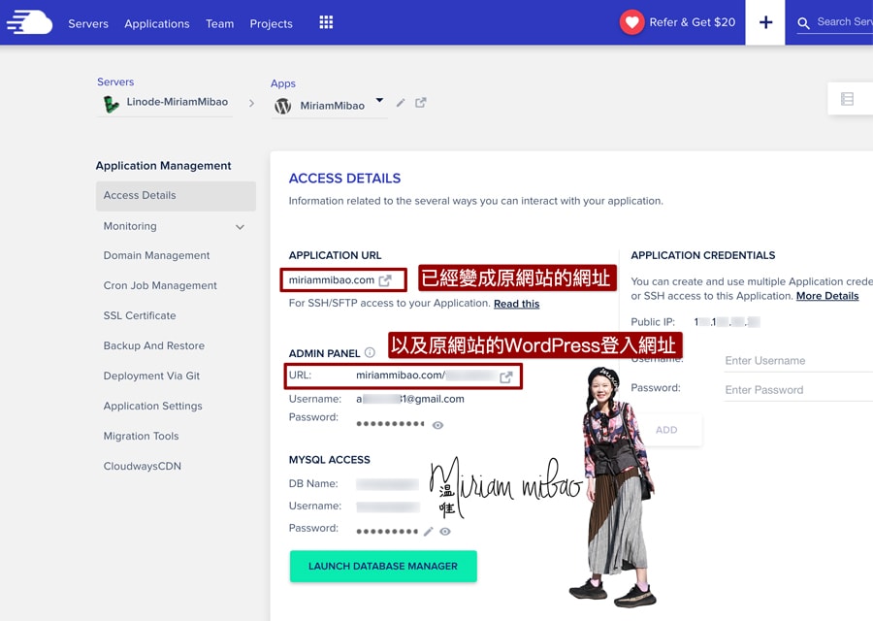Select Cron Job Management
The height and width of the screenshot is (621, 873).
(x=160, y=285)
